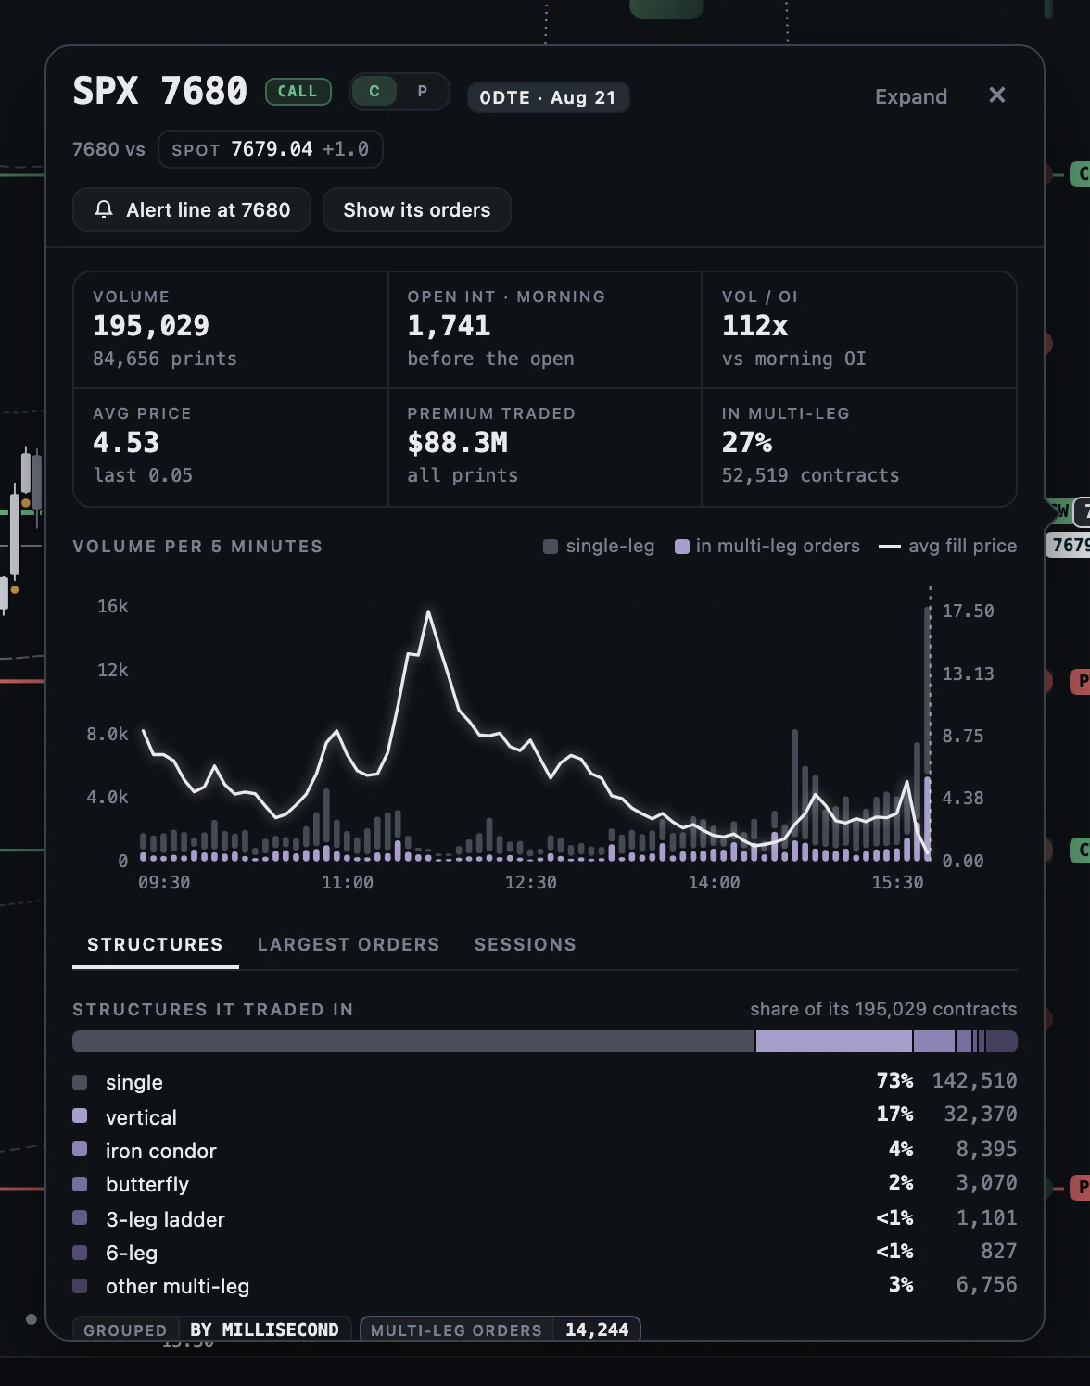The image size is (1090, 1386).
Task: Click the Vol / OI value 112x
Action: [x=755, y=326]
